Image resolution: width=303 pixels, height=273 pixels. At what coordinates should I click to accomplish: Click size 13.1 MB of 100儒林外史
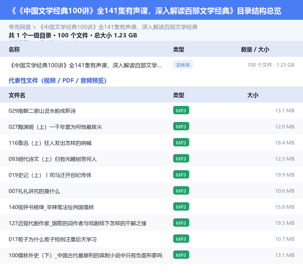point(285,255)
